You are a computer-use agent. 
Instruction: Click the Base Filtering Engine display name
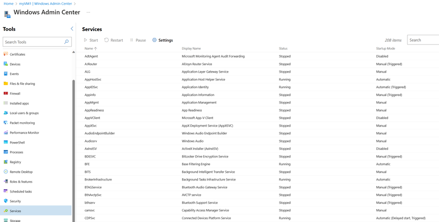pyautogui.click(x=196, y=164)
